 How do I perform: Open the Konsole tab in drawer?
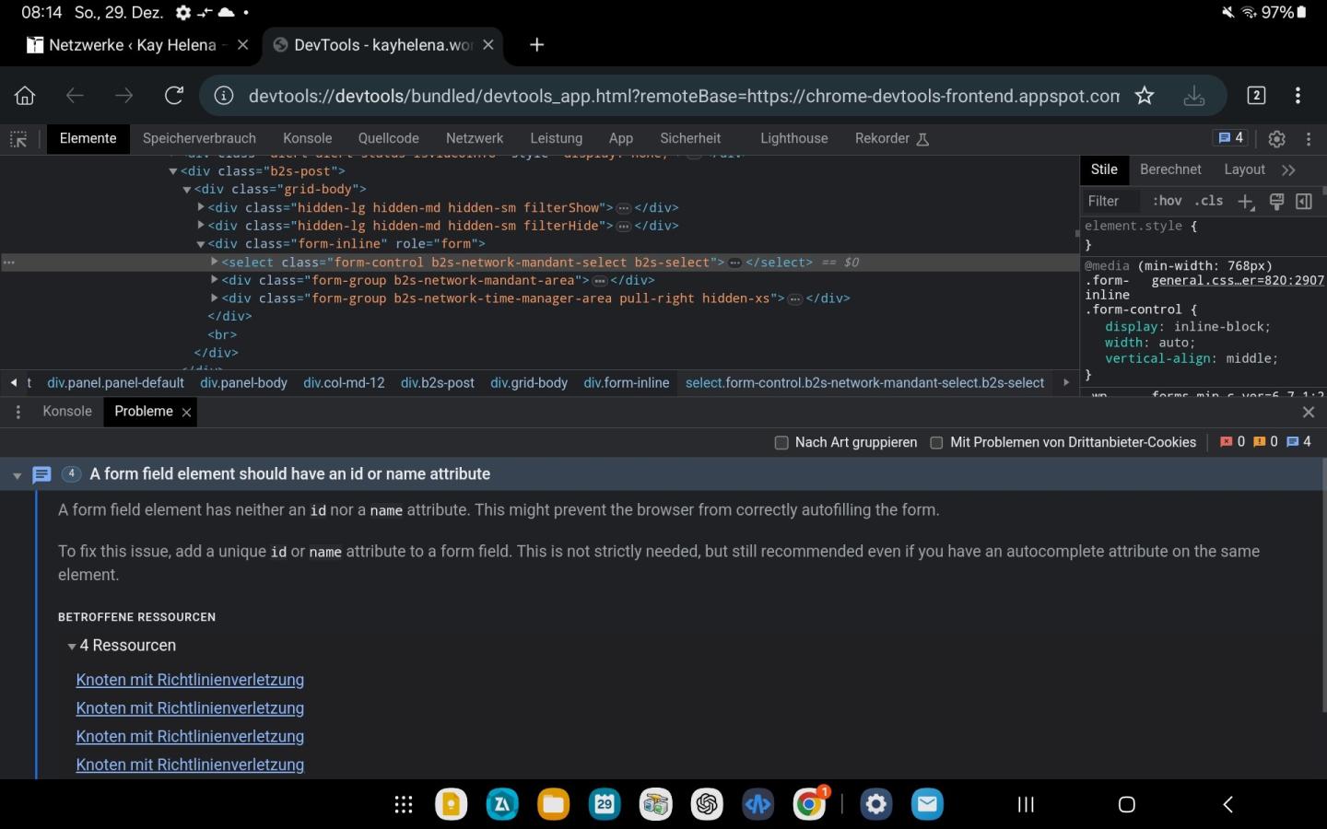coord(67,412)
